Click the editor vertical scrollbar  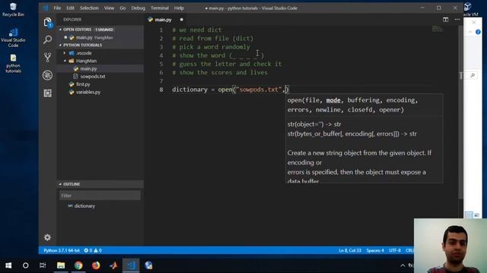[x=460, y=111]
